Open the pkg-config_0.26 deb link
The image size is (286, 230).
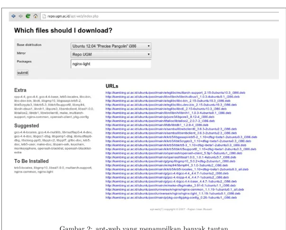tap(171, 197)
